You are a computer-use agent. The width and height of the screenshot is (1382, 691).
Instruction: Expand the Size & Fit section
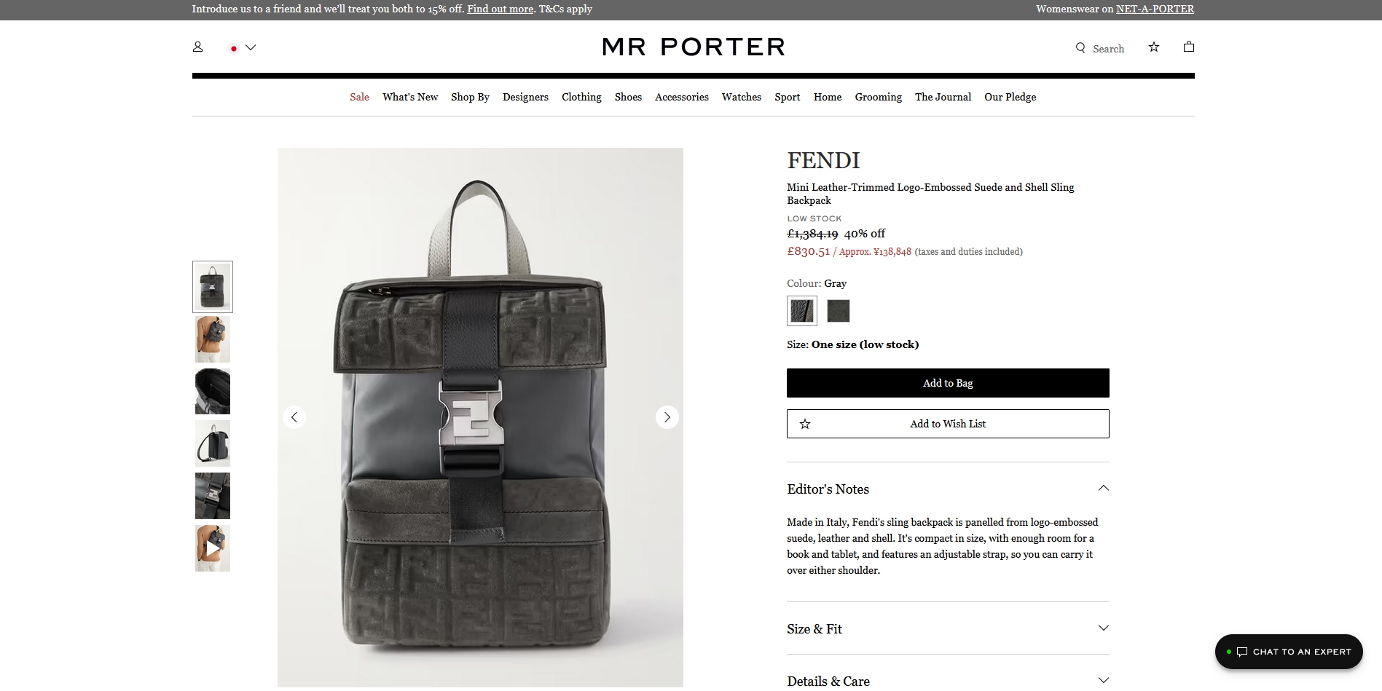pos(948,628)
